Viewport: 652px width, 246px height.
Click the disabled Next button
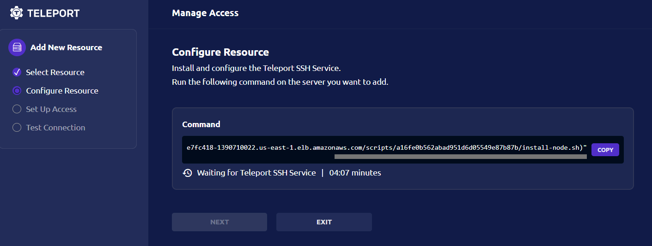click(219, 222)
